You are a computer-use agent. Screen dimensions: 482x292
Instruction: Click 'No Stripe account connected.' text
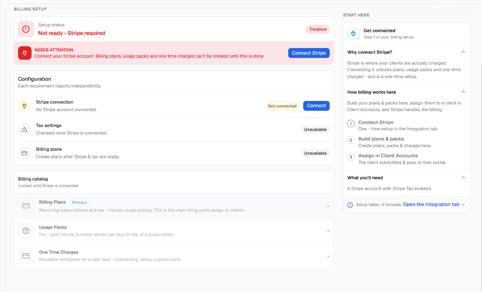point(66,110)
